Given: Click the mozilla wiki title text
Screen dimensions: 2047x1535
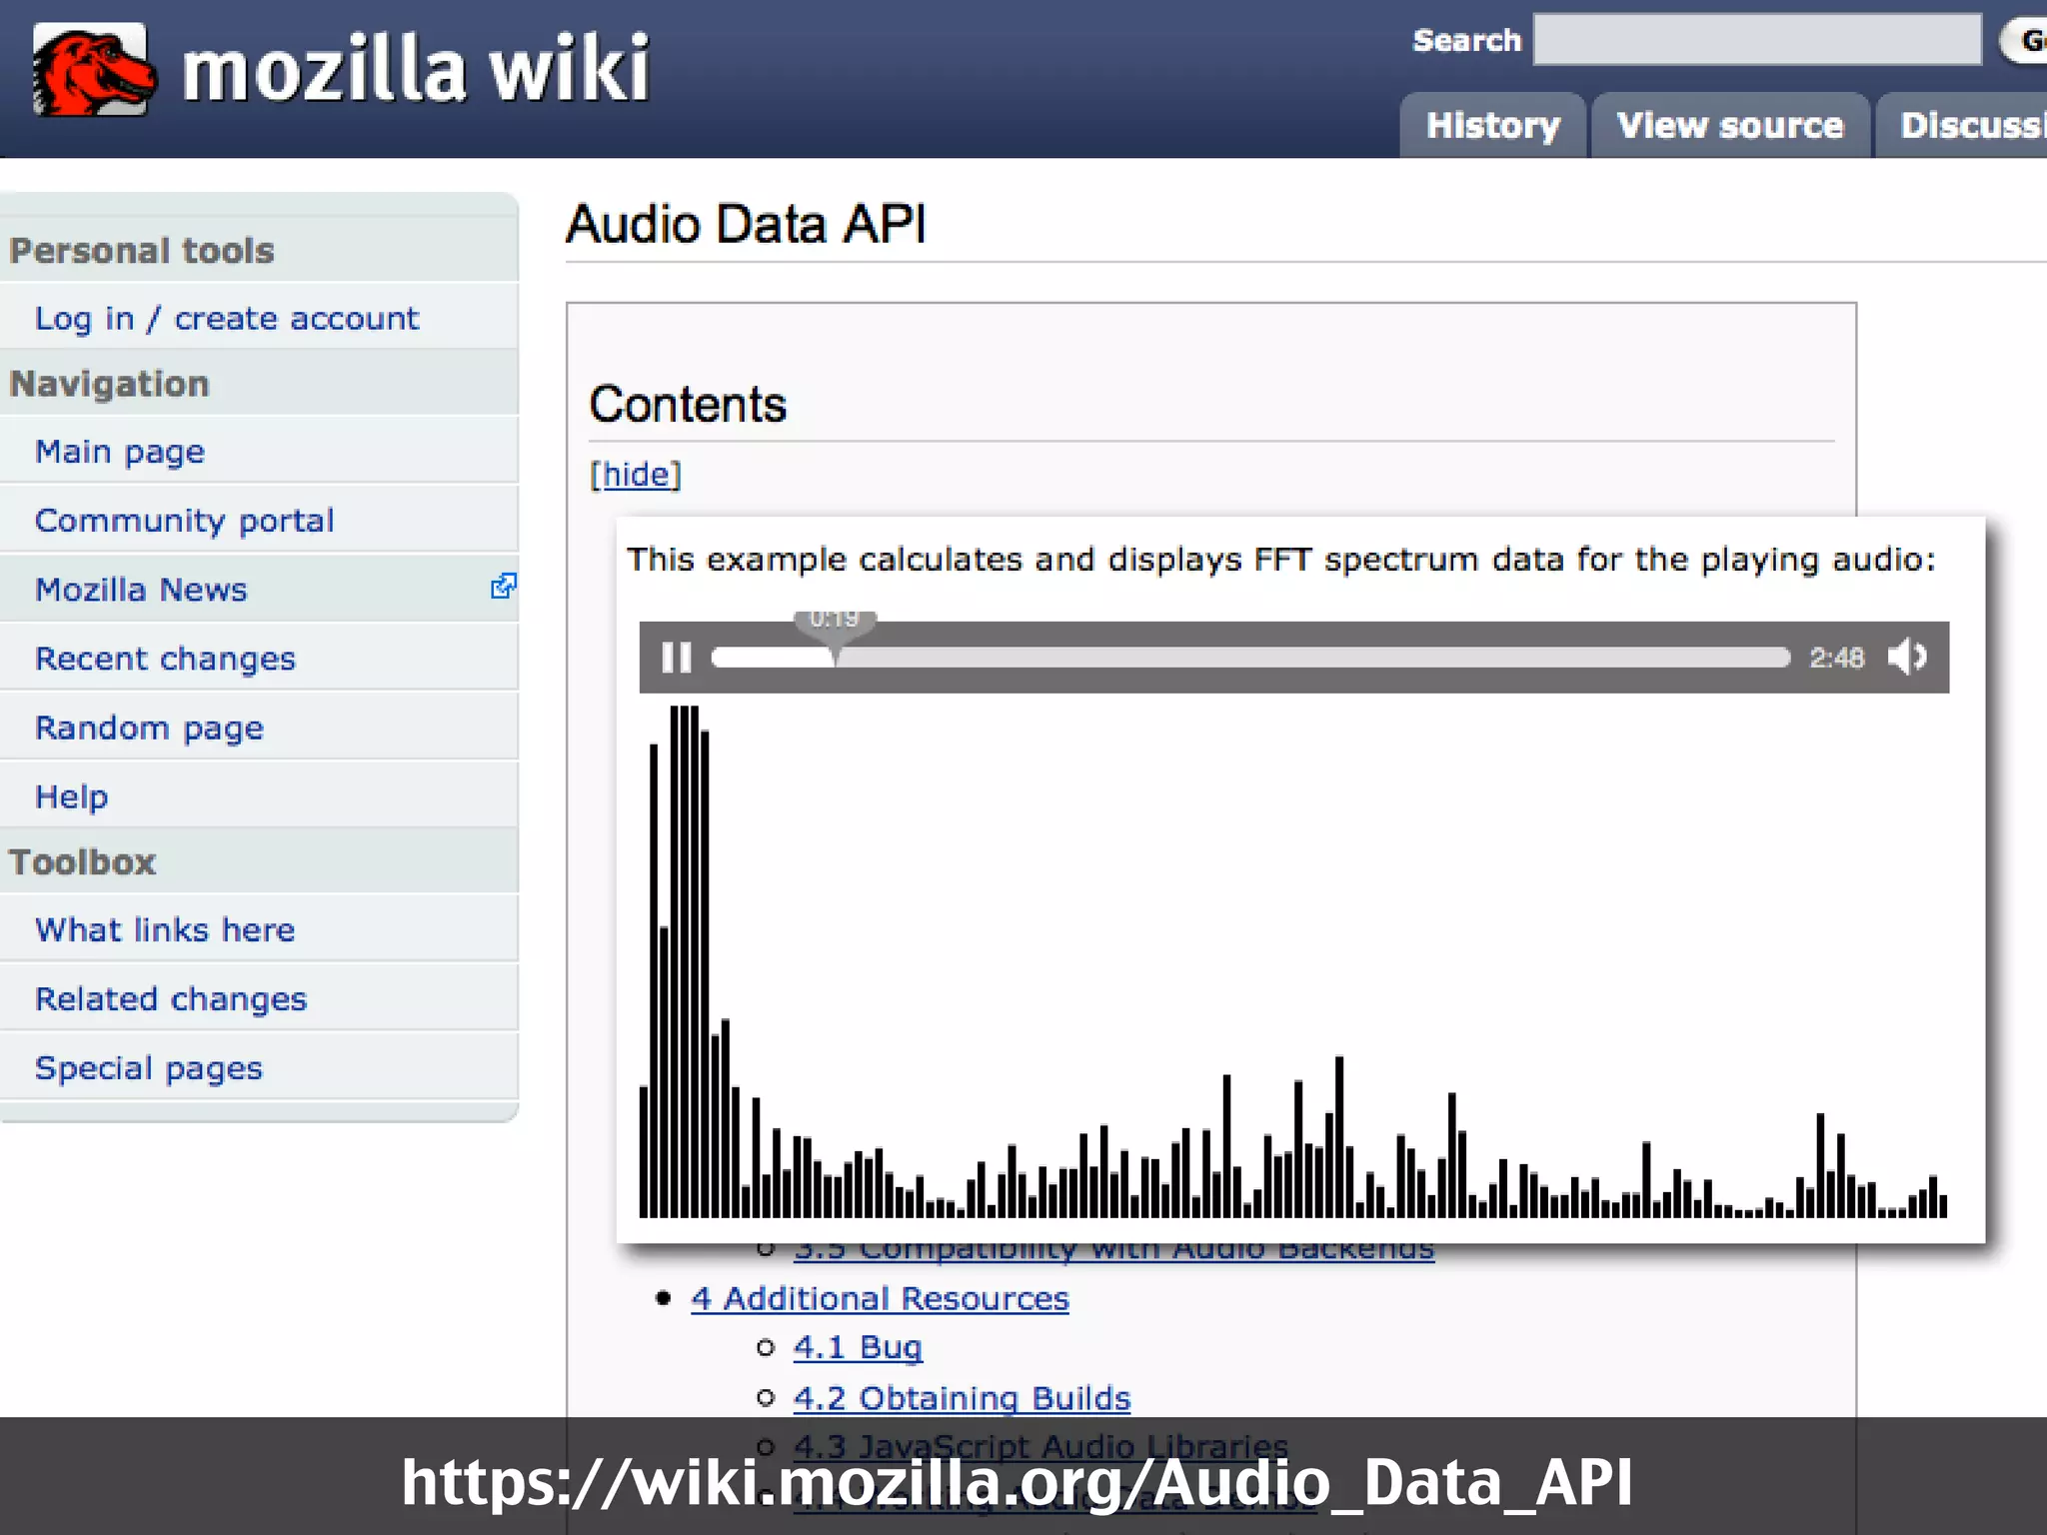Looking at the screenshot, I should point(416,68).
